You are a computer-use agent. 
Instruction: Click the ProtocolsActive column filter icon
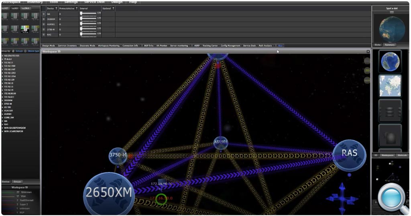[77, 8]
